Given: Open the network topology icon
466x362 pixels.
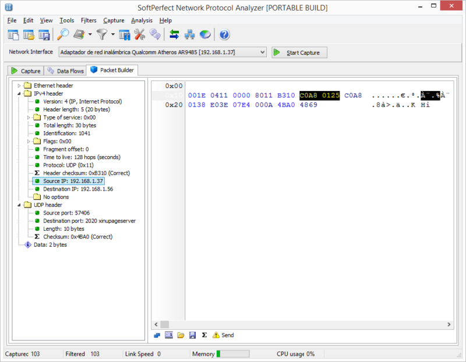Looking at the screenshot, I should pyautogui.click(x=189, y=35).
